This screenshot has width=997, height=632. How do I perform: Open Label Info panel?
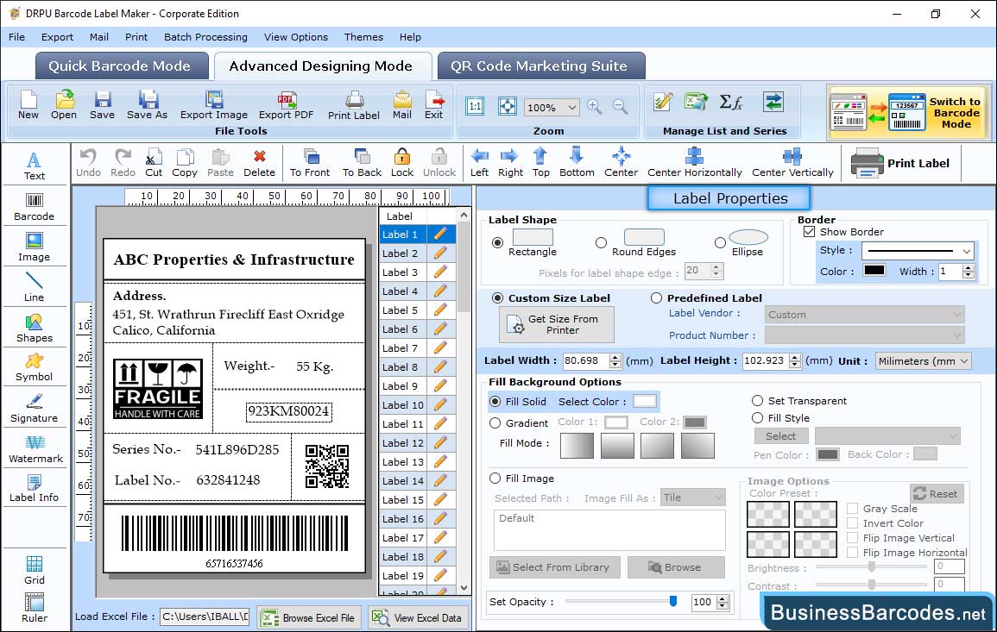pyautogui.click(x=35, y=489)
